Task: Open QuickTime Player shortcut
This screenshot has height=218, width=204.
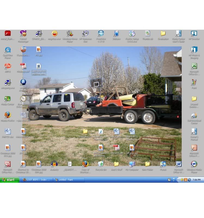Action: click(x=8, y=50)
